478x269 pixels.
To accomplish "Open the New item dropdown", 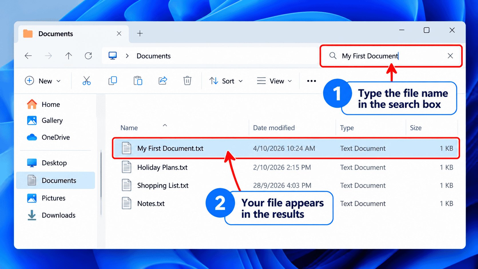I will tap(43, 81).
